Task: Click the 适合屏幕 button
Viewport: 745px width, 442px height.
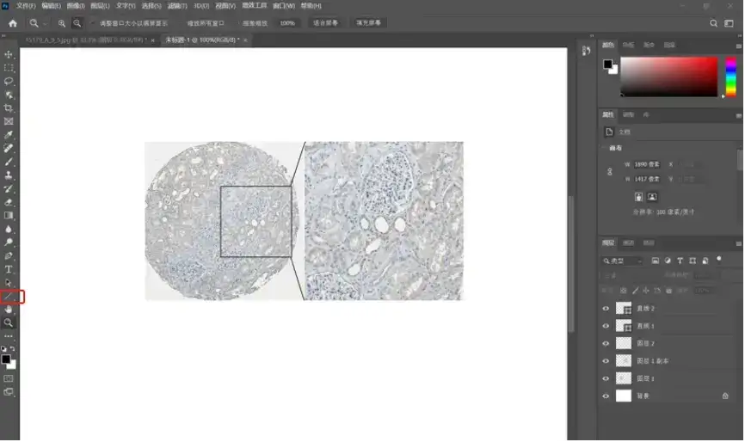Action: click(325, 23)
